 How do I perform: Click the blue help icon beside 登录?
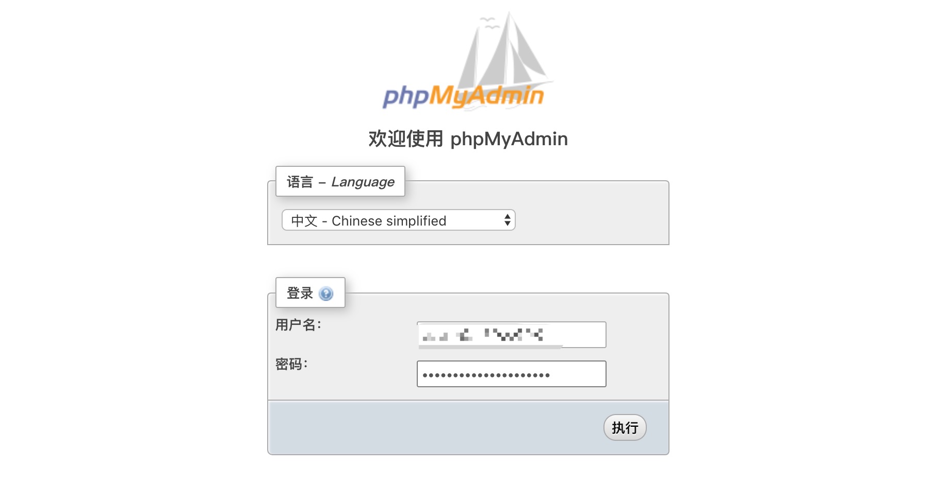(x=326, y=294)
